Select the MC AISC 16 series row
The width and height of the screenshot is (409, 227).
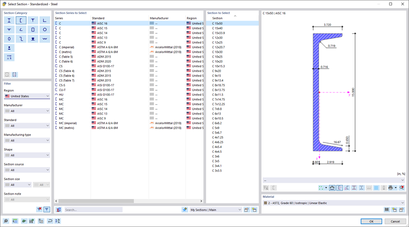click(x=129, y=100)
